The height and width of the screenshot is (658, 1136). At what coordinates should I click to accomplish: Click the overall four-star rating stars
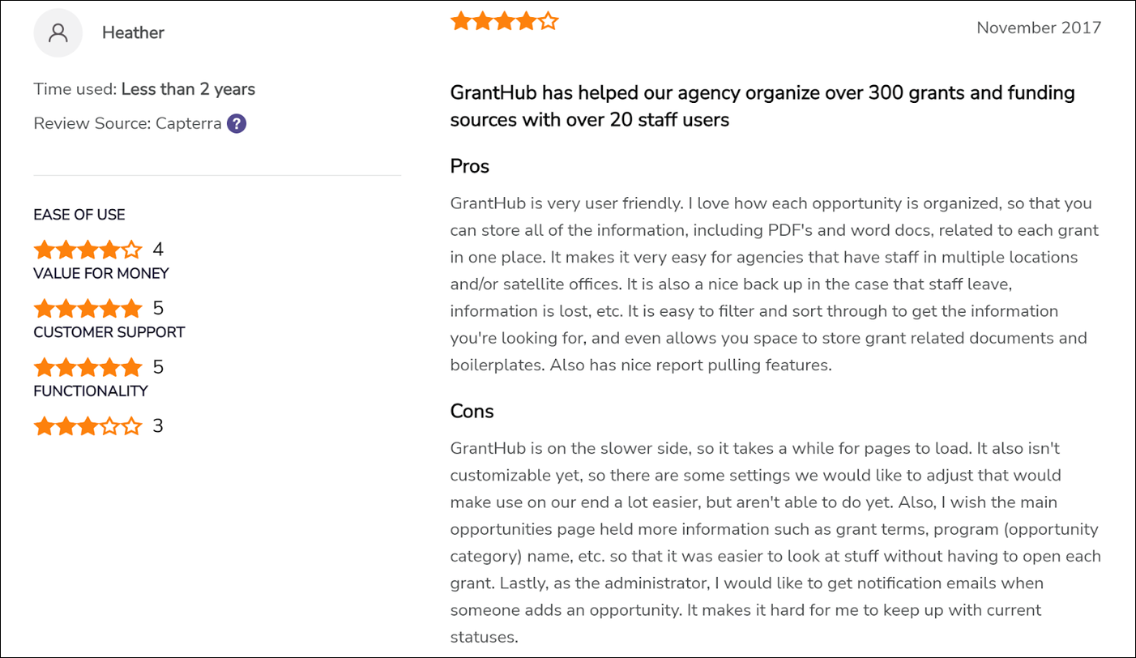pos(505,21)
